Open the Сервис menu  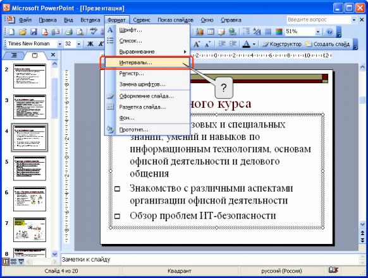coord(142,20)
